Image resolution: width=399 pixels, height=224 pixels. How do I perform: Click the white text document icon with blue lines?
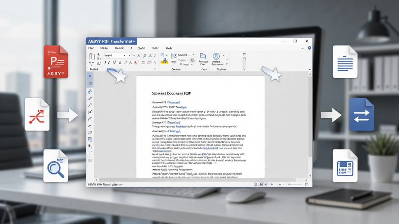coord(345,62)
